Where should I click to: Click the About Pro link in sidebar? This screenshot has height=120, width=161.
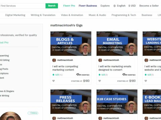pyautogui.click(x=4, y=42)
